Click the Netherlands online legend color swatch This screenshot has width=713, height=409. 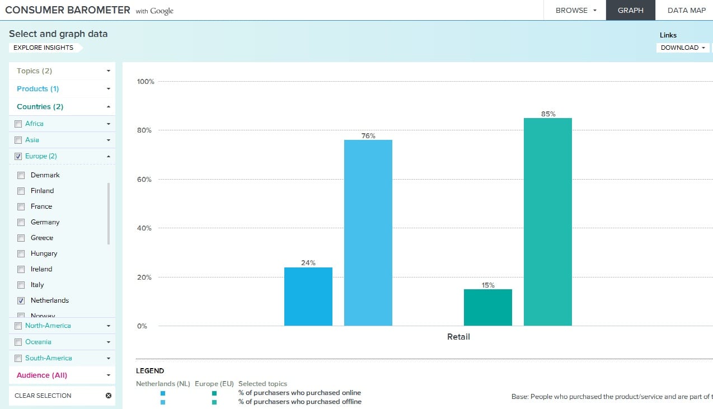[x=163, y=394]
